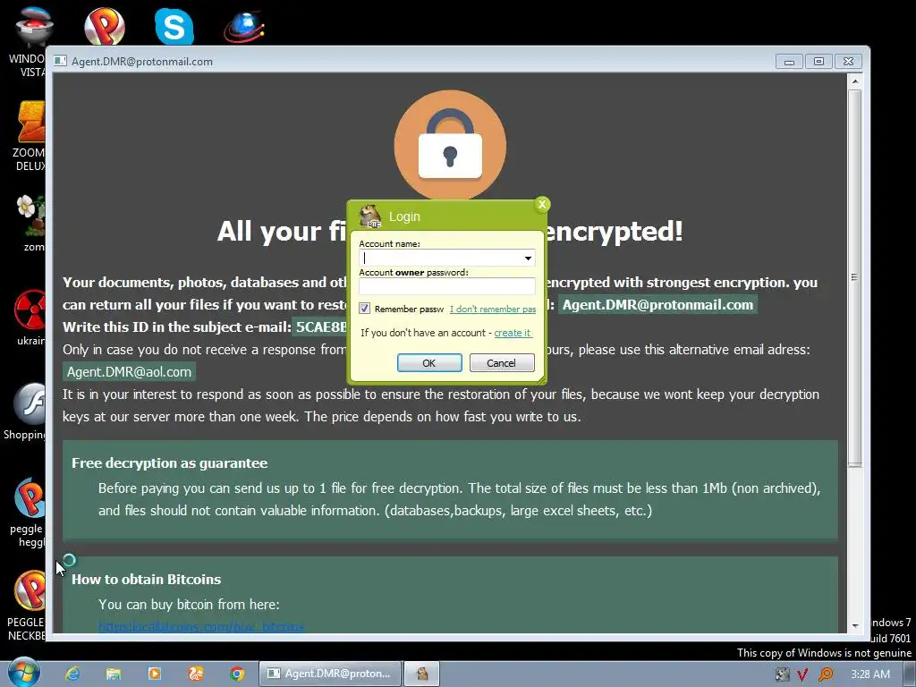
Task: Click the 'I don't remember password' link
Action: [x=493, y=309]
